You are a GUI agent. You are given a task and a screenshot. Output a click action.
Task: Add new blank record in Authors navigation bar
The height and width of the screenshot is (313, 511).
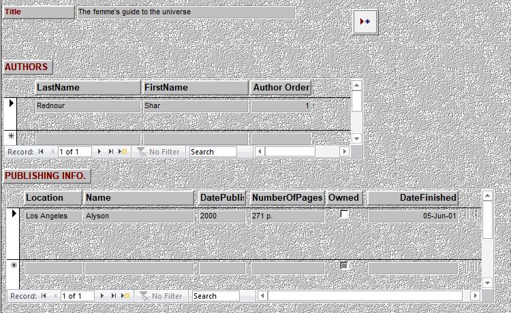[123, 152]
